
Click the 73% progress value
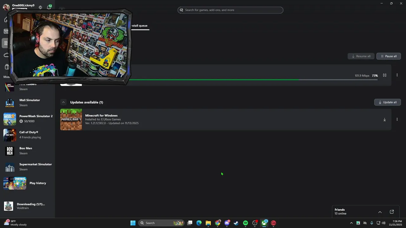[375, 76]
